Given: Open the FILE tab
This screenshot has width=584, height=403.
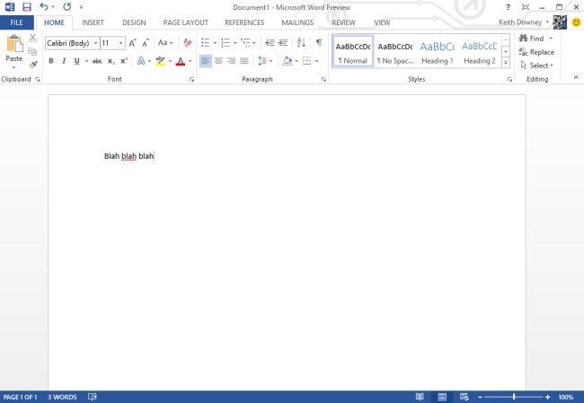Looking at the screenshot, I should (17, 22).
